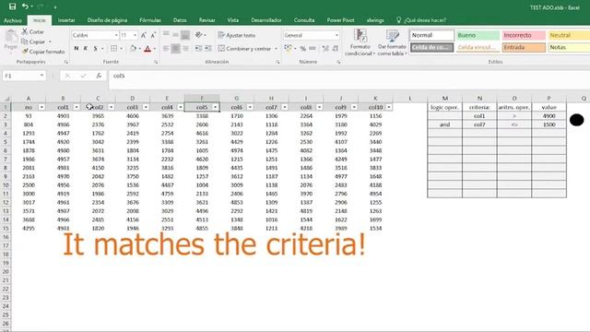The height and width of the screenshot is (332, 590).
Task: Click the black circle macro button
Action: click(x=576, y=120)
